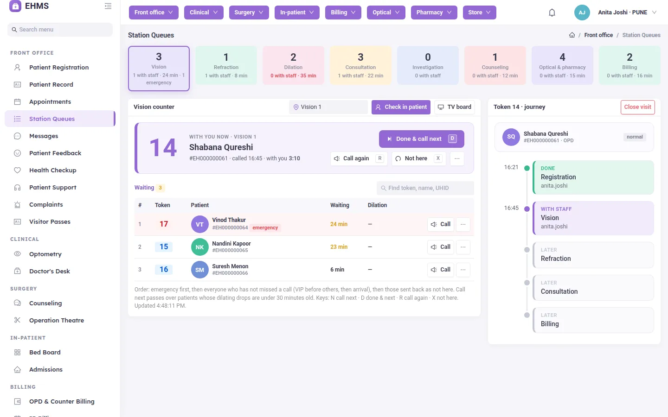Click the Appointments calendar icon
The image size is (668, 417).
tap(18, 102)
